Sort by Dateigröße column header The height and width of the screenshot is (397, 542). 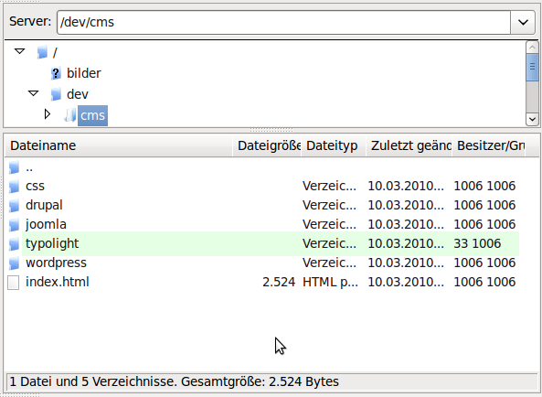pyautogui.click(x=267, y=145)
